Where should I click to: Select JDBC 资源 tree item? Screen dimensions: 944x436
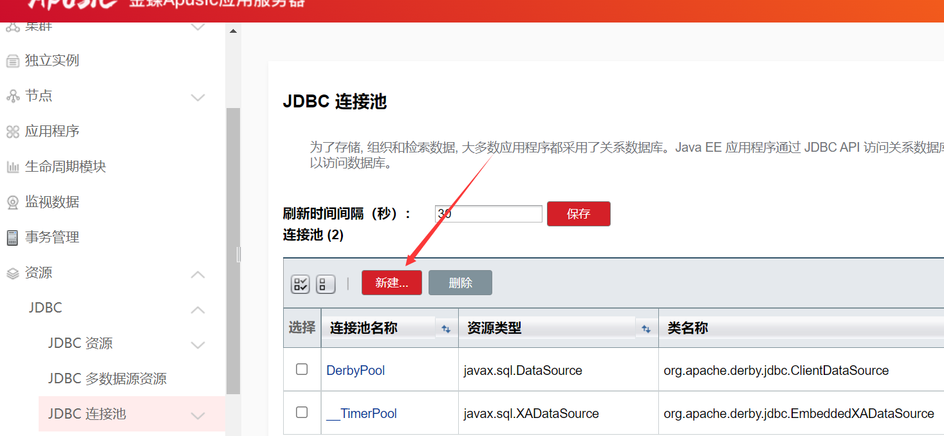(x=80, y=343)
